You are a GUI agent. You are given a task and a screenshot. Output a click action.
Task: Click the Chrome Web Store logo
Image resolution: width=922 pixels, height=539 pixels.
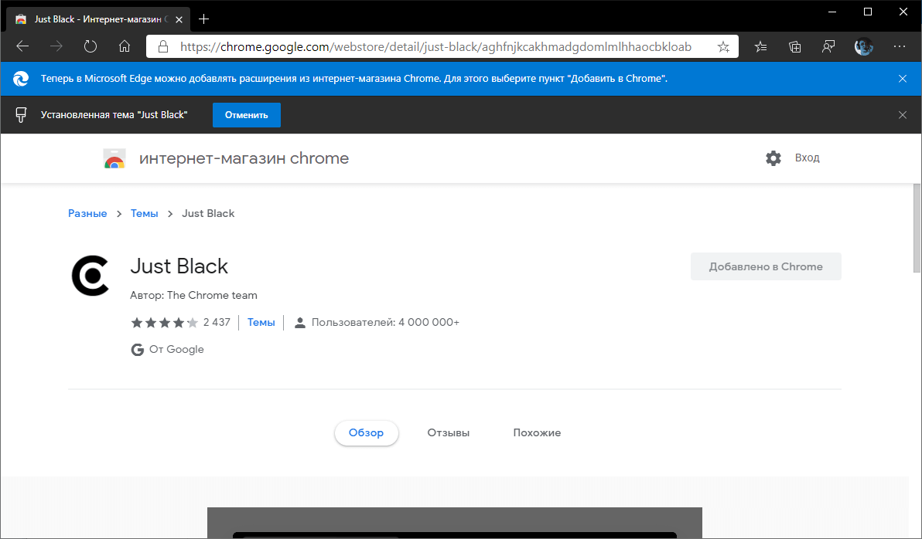[x=114, y=158]
